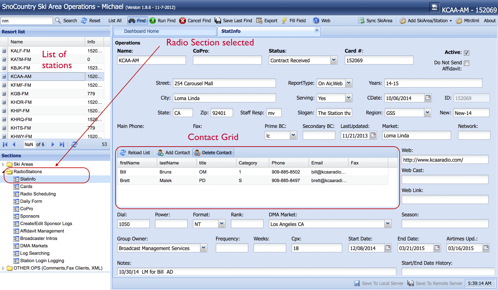Screen dimensions: 498x290
Task: Click the Find binoculars icon
Action: click(132, 21)
